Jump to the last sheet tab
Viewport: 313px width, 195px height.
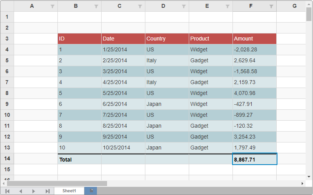[47, 191]
